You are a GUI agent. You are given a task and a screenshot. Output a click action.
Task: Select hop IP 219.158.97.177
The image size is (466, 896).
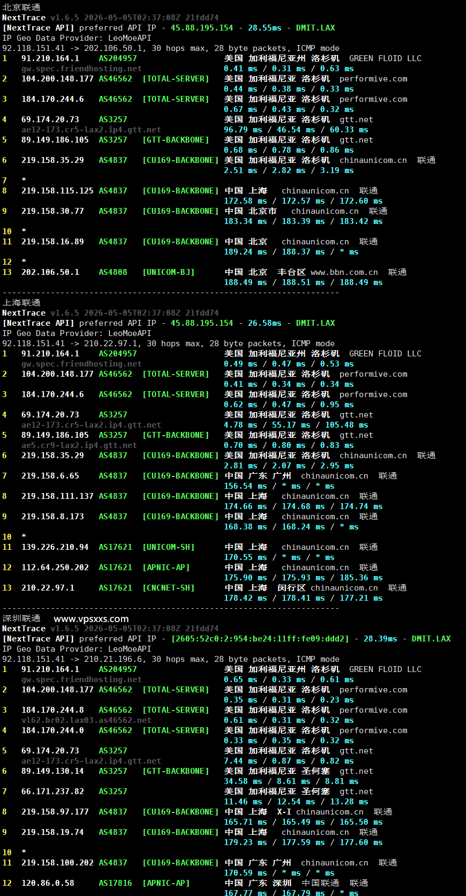pos(55,812)
